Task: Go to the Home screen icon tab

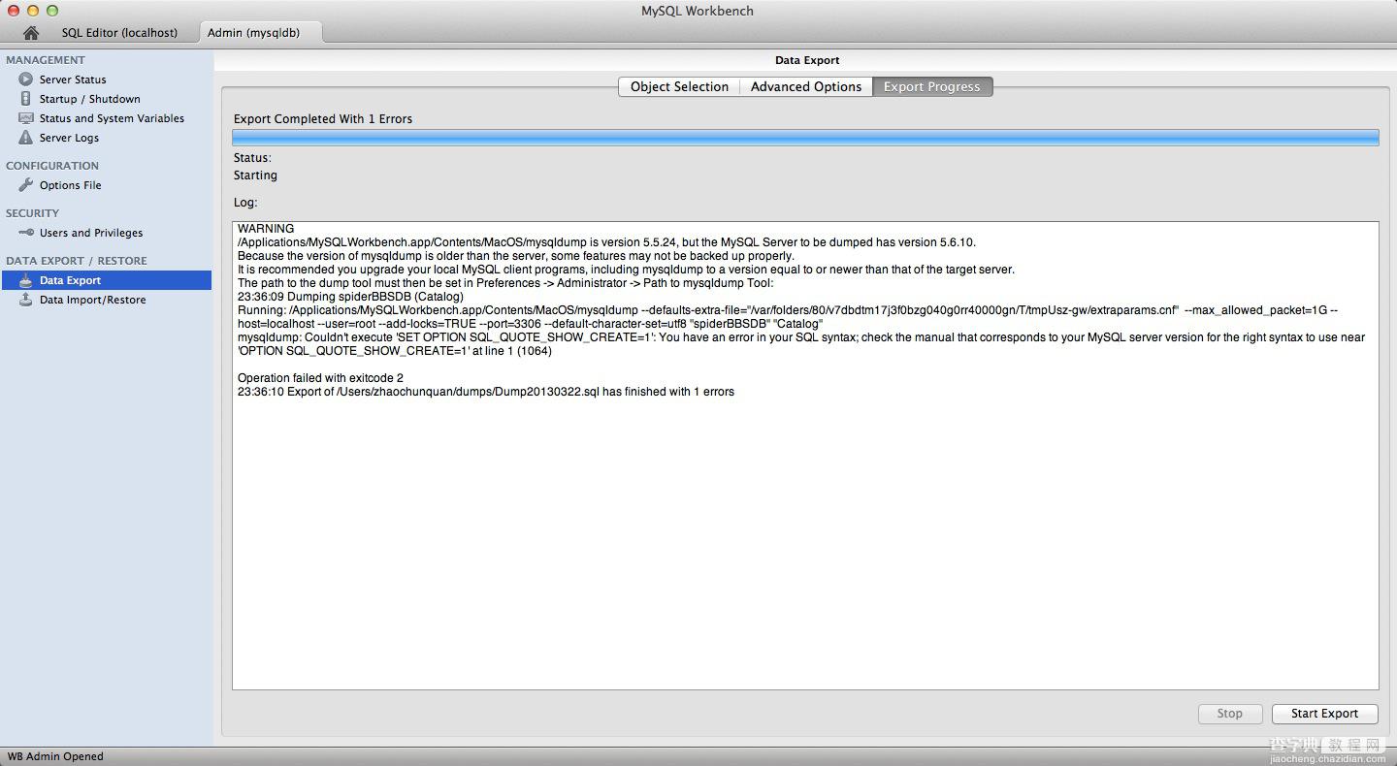Action: [x=31, y=32]
